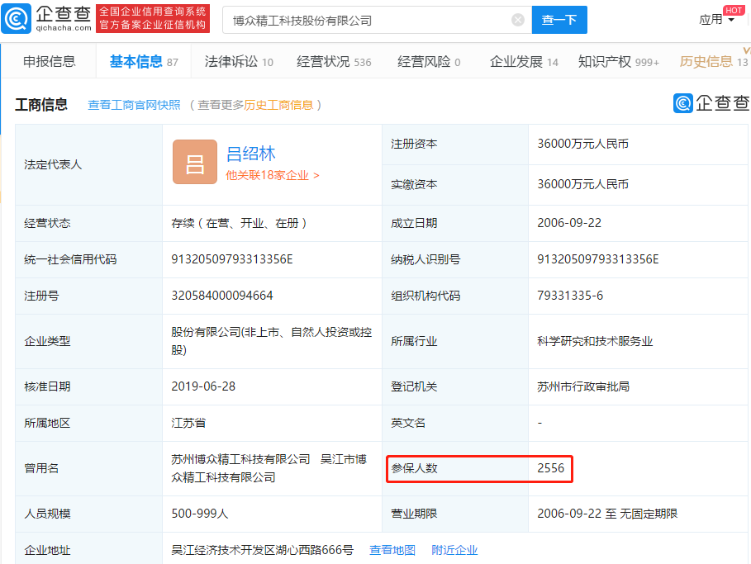This screenshot has width=751, height=564.
Task: Select region value 江苏省
Action: pos(188,424)
